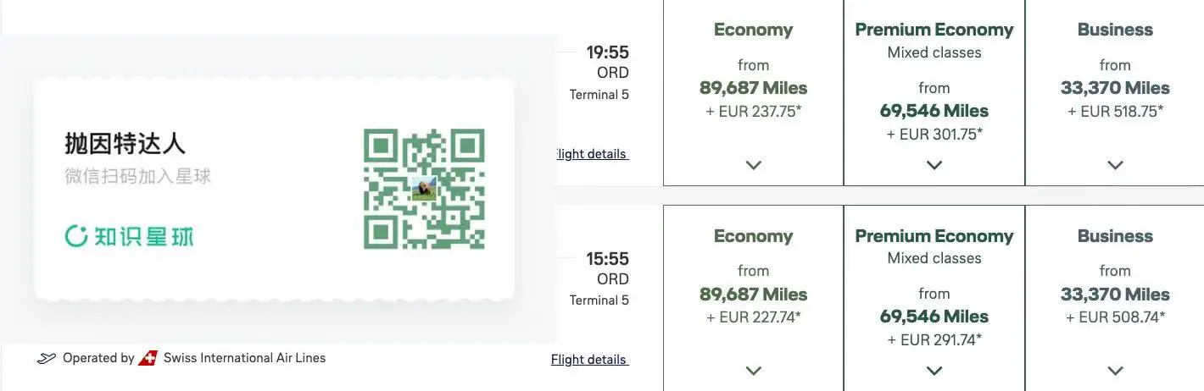Click the green QR code image
The image size is (1204, 391).
(x=424, y=189)
